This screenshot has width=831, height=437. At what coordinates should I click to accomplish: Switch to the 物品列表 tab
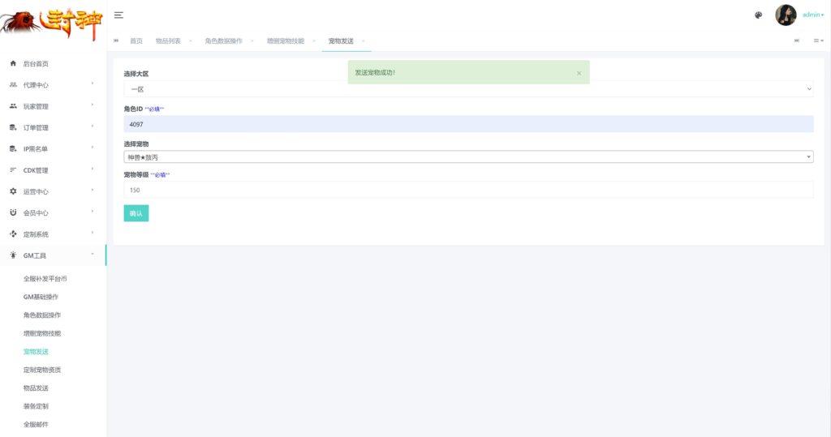(168, 41)
